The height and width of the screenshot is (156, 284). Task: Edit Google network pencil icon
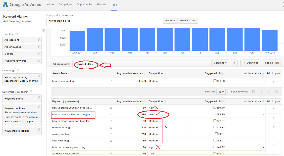pyautogui.click(x=39, y=54)
